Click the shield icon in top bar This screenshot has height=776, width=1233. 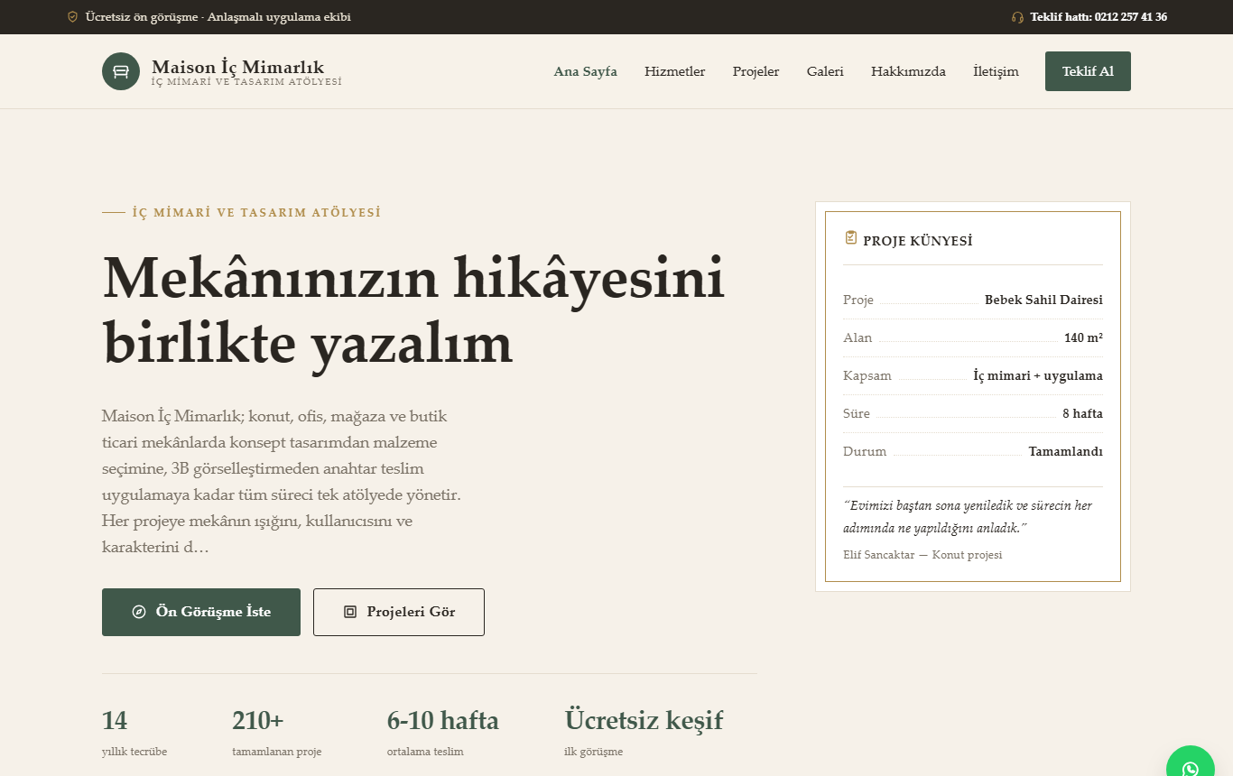coord(72,17)
